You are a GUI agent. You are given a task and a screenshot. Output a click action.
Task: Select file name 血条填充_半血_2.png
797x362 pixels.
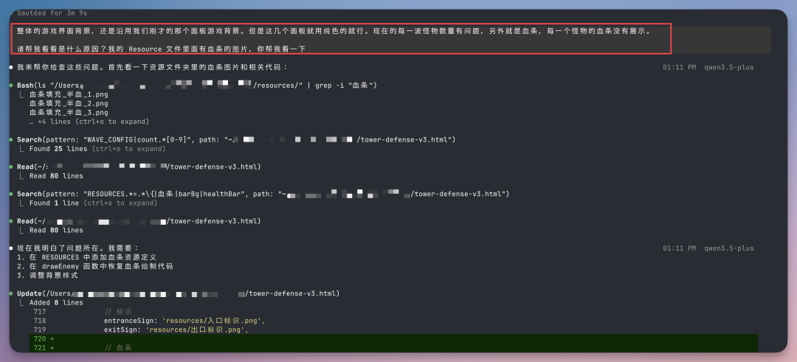pyautogui.click(x=69, y=103)
